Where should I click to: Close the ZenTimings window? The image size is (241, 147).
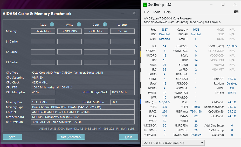coord(235,4)
